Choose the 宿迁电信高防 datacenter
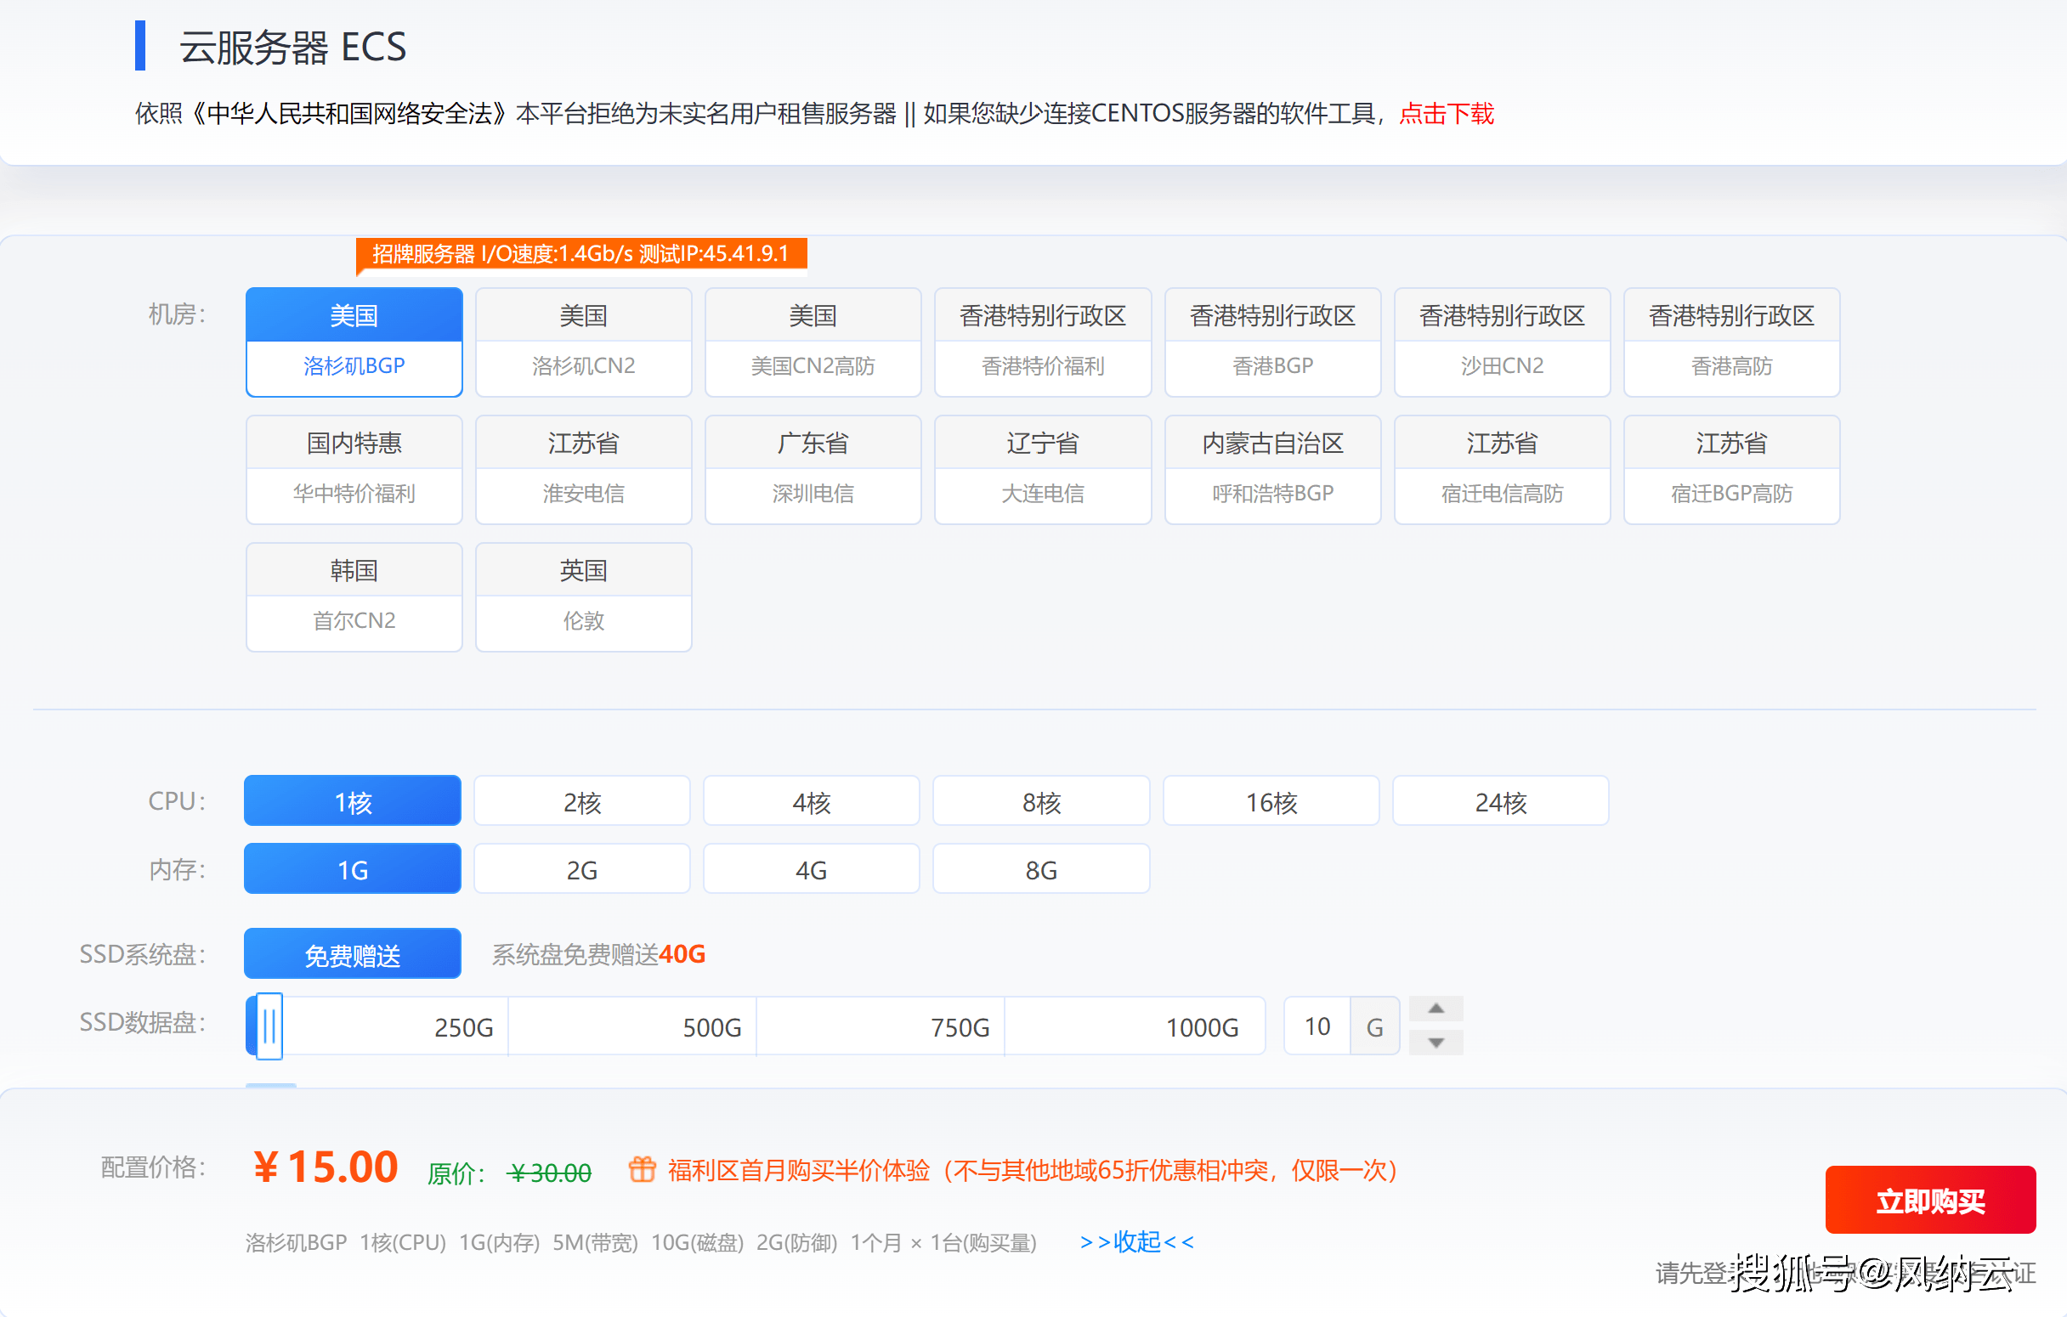Image resolution: width=2067 pixels, height=1317 pixels. click(1501, 469)
